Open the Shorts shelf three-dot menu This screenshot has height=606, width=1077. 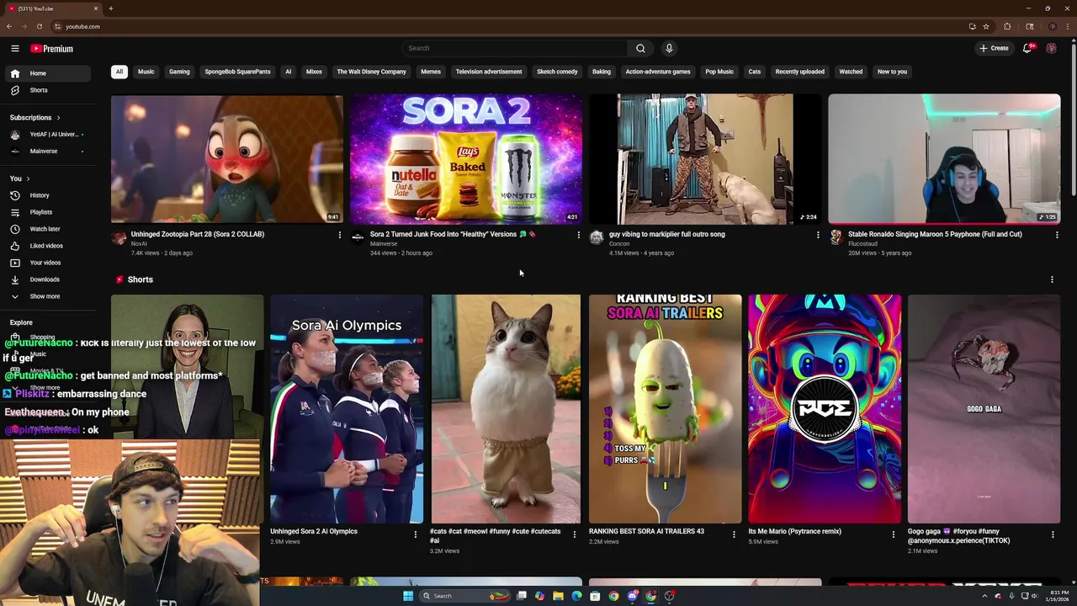[1052, 279]
